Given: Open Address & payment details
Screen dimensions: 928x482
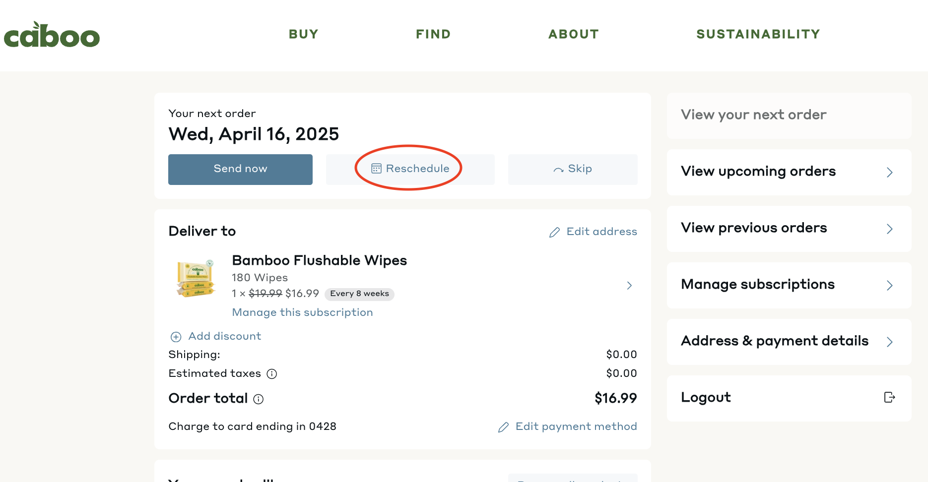Looking at the screenshot, I should point(789,342).
